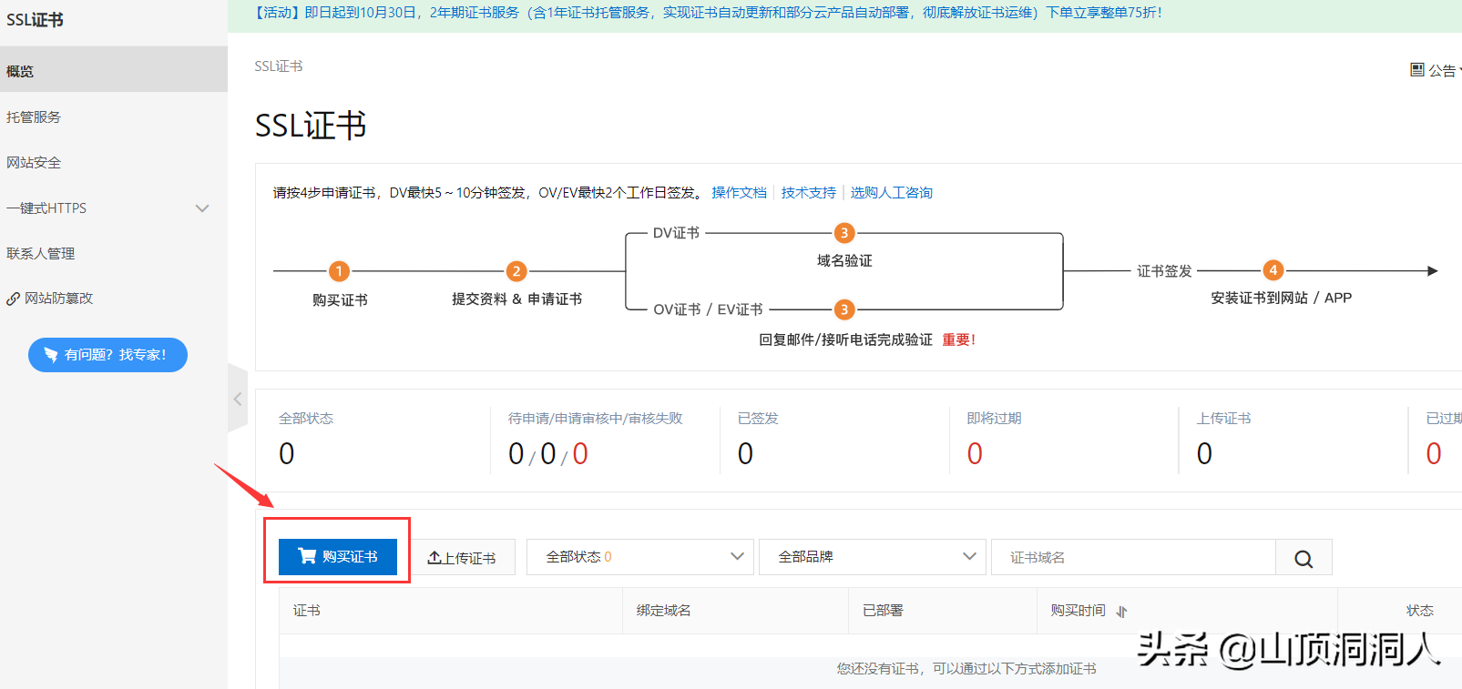The height and width of the screenshot is (689, 1462).
Task: Click the 绑定域名 column header
Action: 663,611
